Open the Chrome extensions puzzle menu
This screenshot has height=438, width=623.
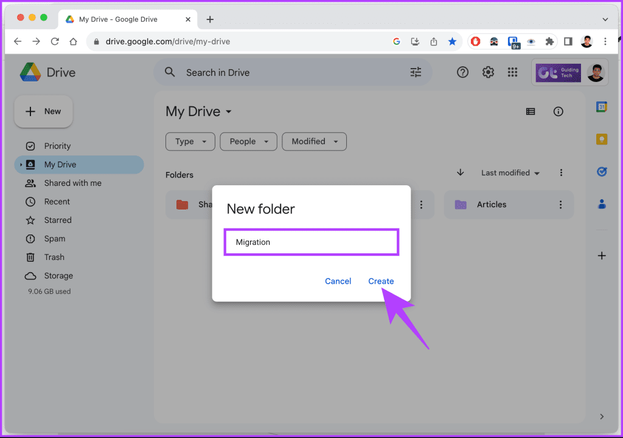tap(549, 41)
